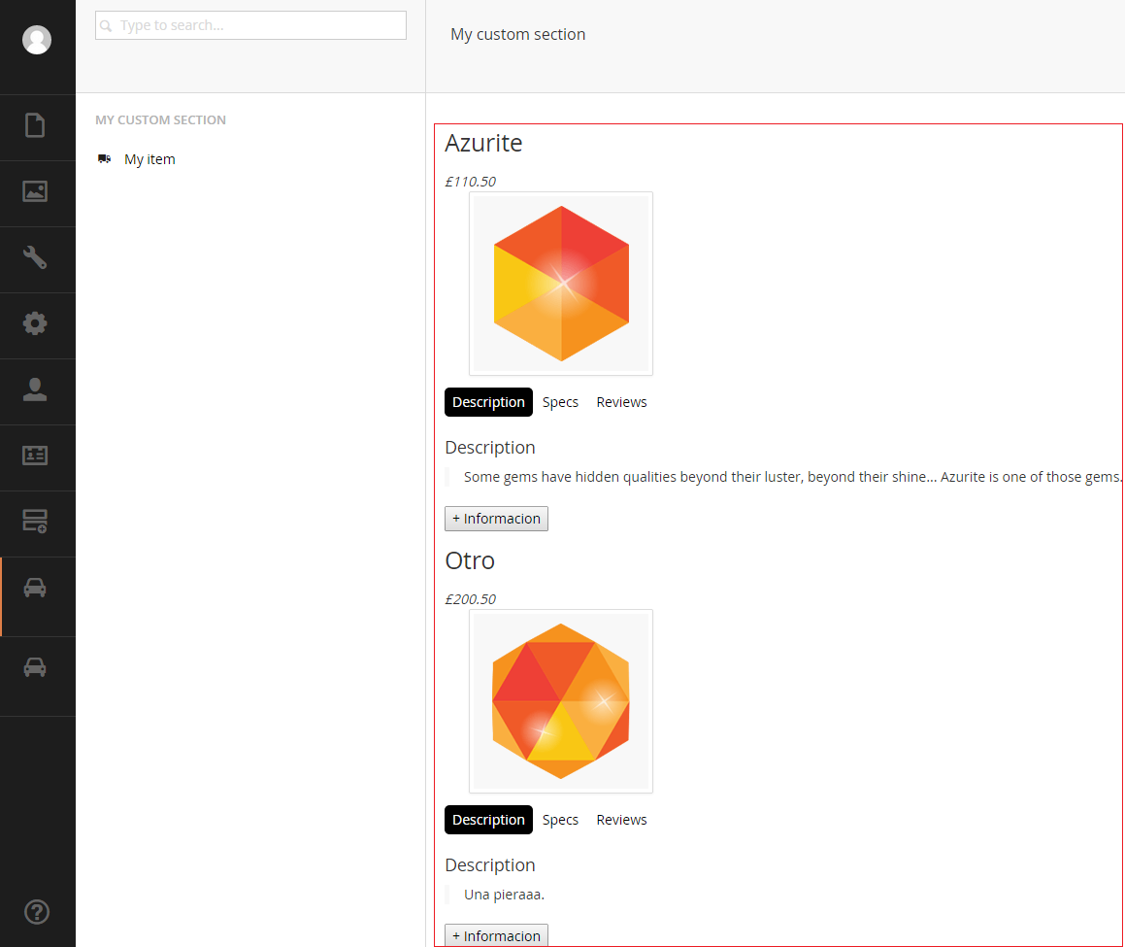
Task: Open the Forms section icon
Action: point(35,522)
